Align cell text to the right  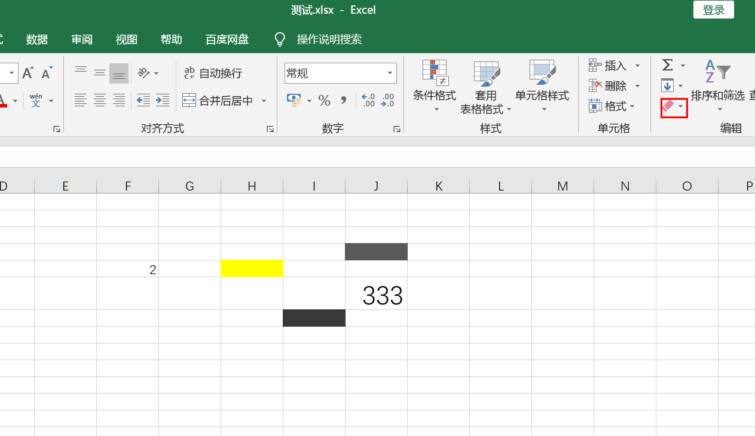[x=119, y=100]
